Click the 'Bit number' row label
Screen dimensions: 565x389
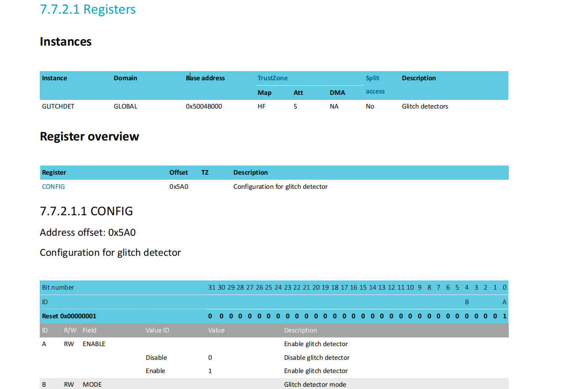coord(58,287)
